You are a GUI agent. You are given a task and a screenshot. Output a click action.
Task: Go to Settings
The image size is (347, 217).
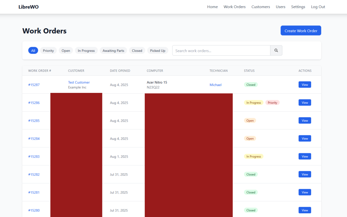298,6
